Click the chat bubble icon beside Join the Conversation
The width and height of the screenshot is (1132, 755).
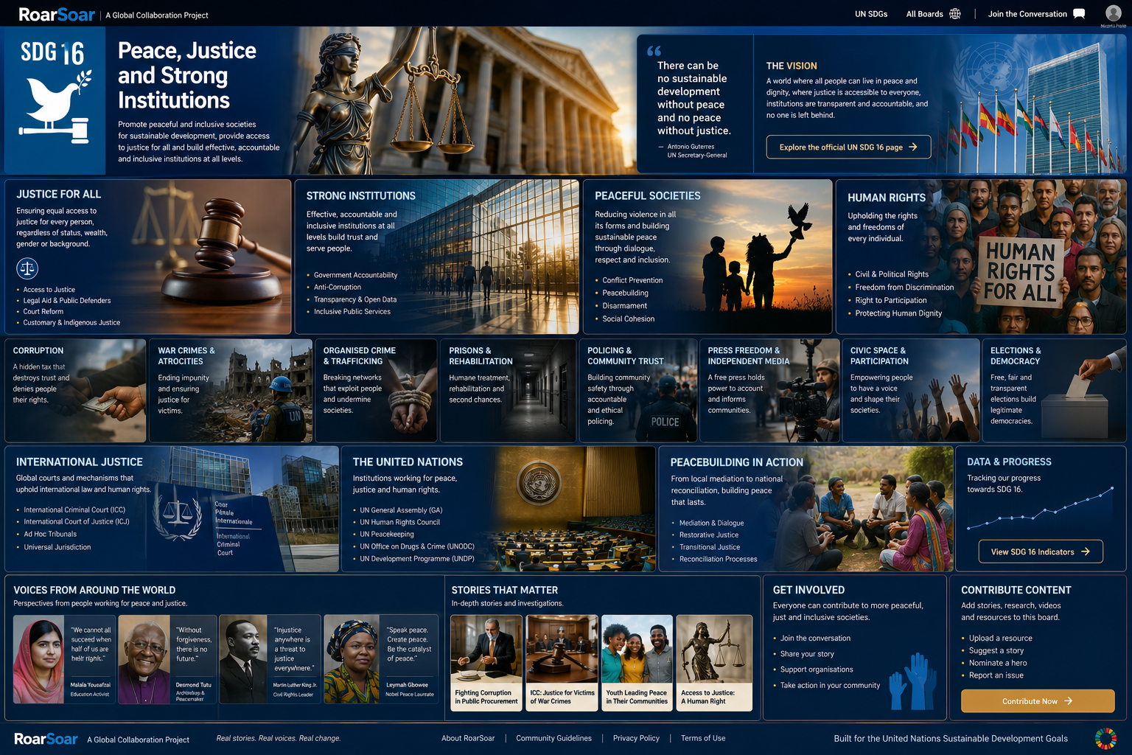[x=1079, y=14]
